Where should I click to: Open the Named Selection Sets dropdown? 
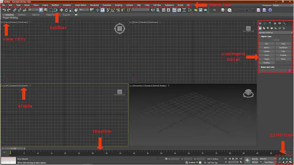[140, 10]
